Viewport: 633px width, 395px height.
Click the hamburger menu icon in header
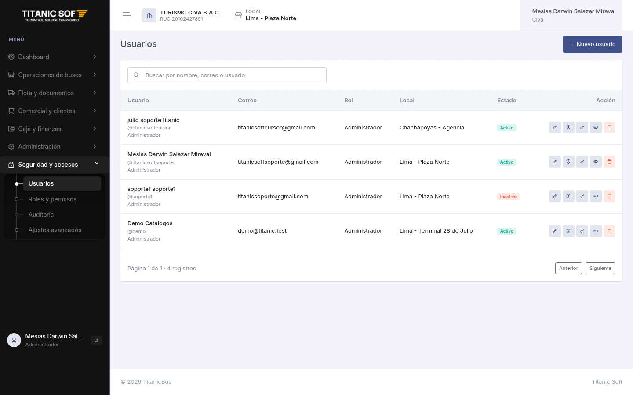tap(127, 15)
